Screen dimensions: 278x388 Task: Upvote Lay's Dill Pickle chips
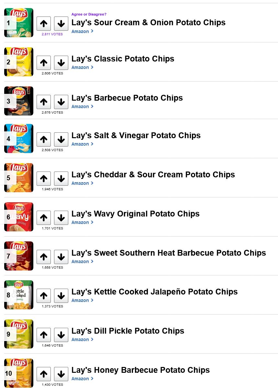44,335
